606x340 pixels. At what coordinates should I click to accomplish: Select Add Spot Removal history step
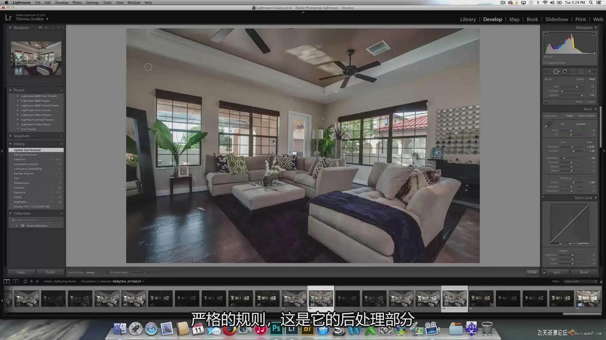[25, 155]
